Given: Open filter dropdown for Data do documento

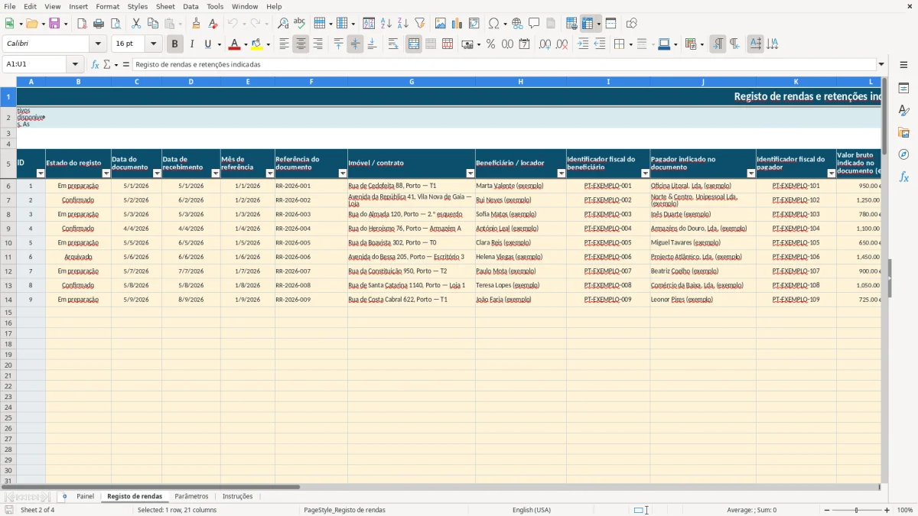Looking at the screenshot, I should [x=157, y=174].
